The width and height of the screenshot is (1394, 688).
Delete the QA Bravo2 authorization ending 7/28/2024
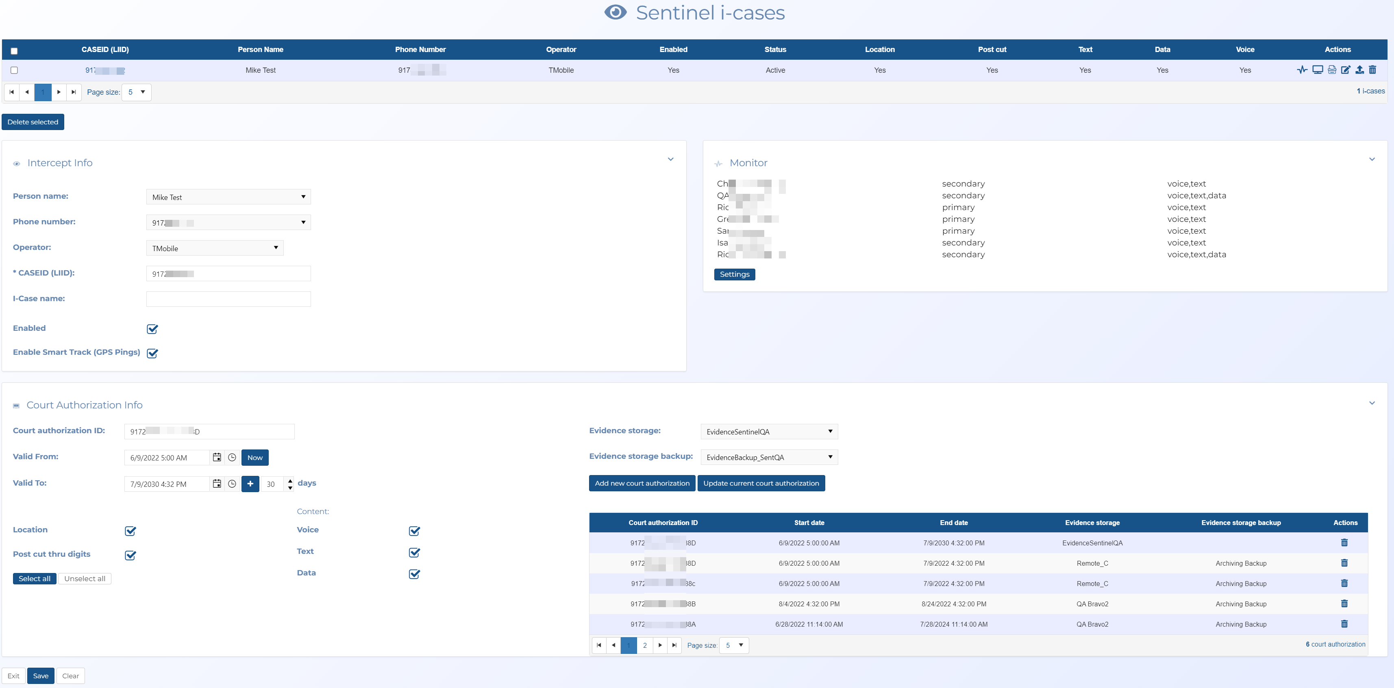(1344, 624)
